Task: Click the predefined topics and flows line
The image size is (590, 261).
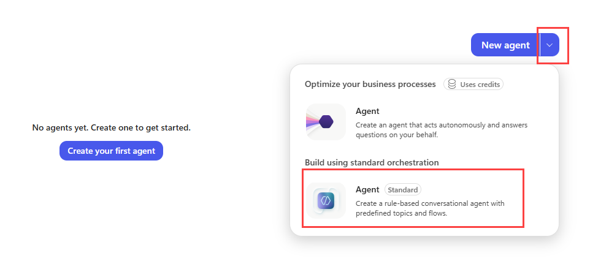Action: point(400,213)
